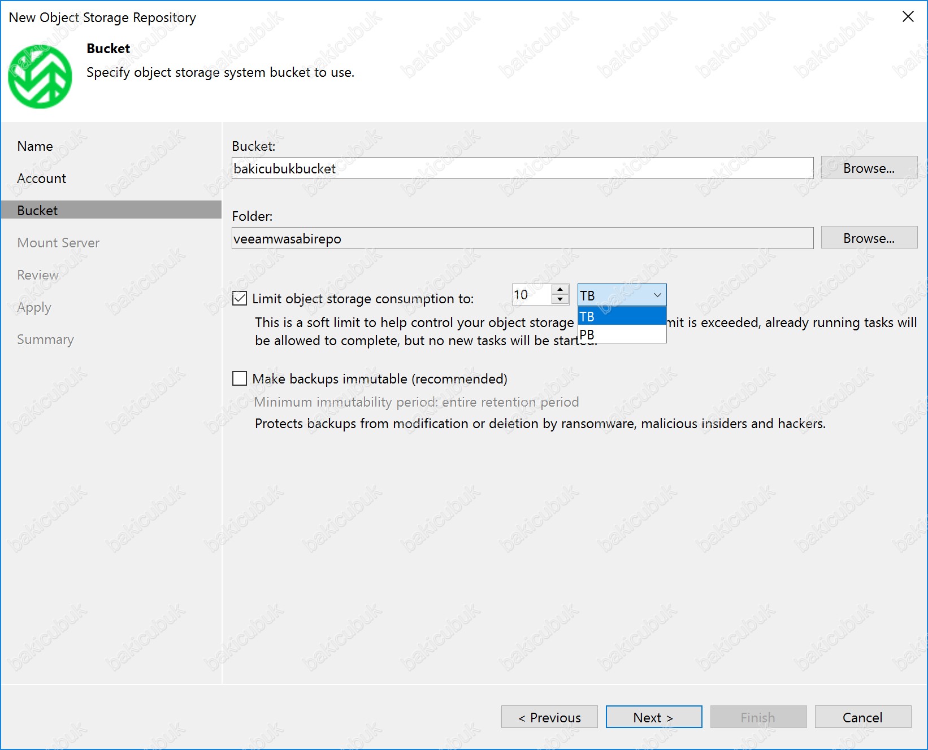This screenshot has height=750, width=928.
Task: Go to the Name wizard step
Action: (x=35, y=146)
